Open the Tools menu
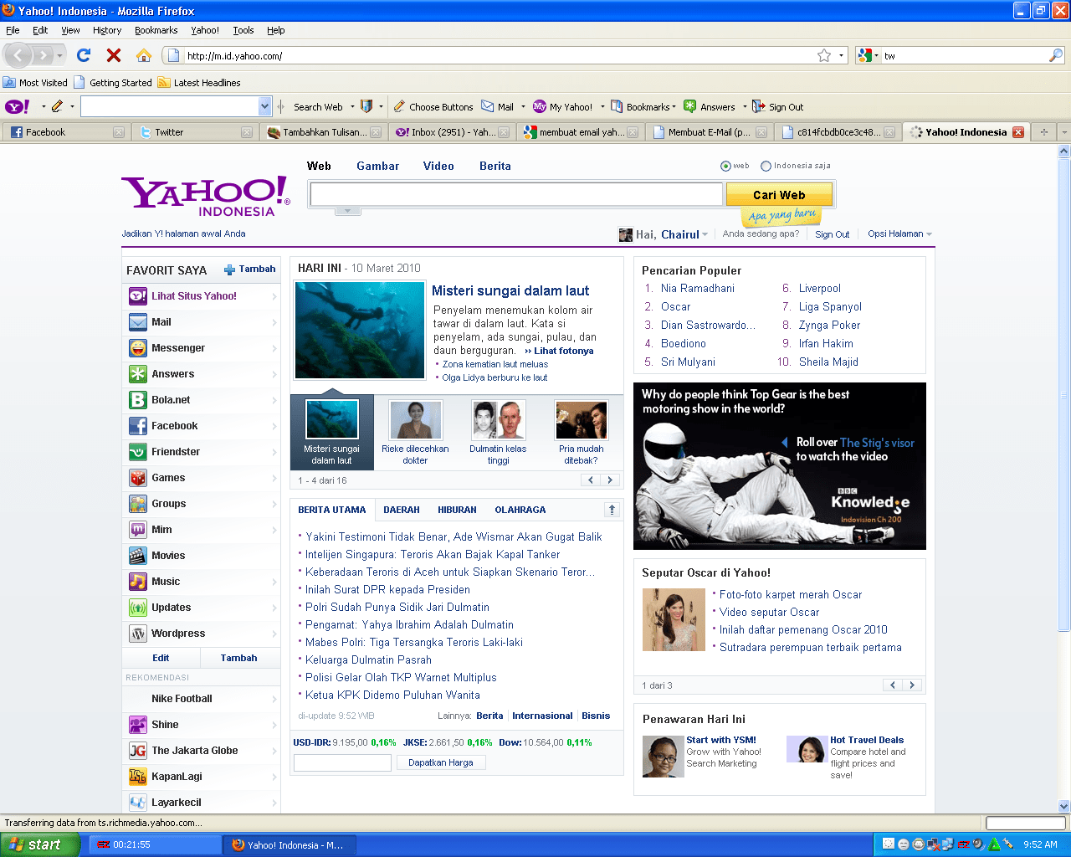1071x857 pixels. [243, 30]
